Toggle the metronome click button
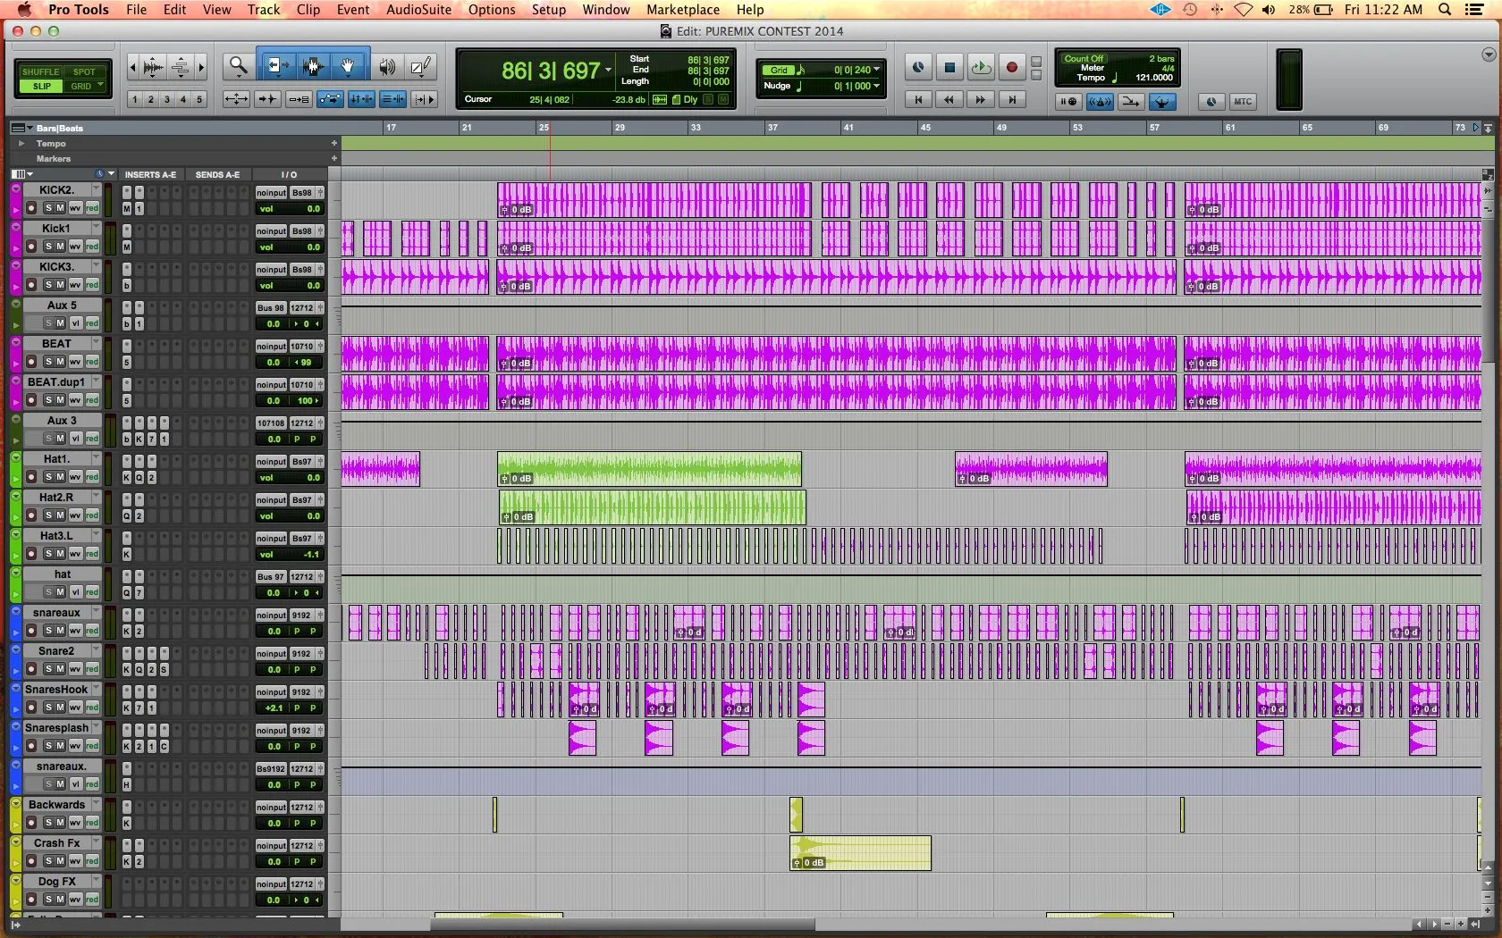 point(1099,102)
